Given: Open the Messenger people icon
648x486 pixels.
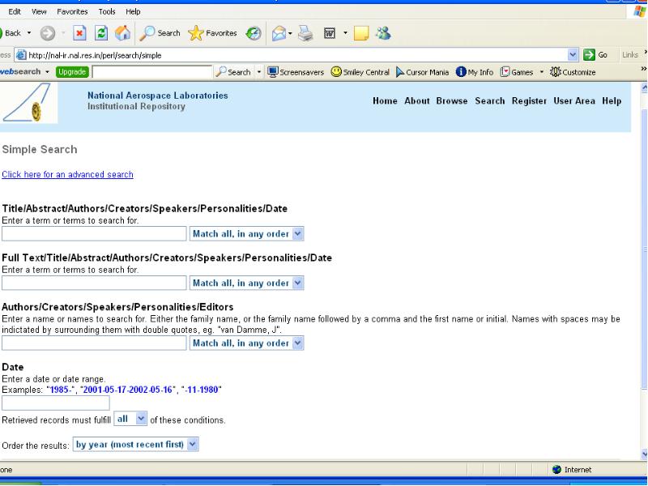Looking at the screenshot, I should click(x=383, y=33).
